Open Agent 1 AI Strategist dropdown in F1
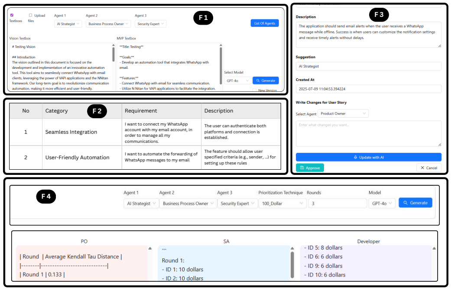451x290 pixels. point(68,24)
